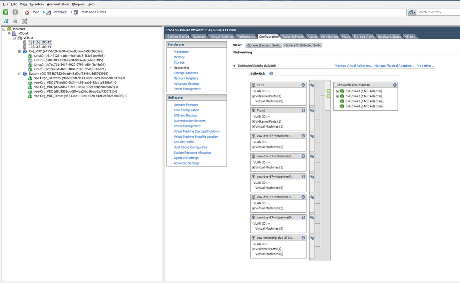This screenshot has height=283, width=460.
Task: Open the Tasks & Events tab
Action: 293,37
